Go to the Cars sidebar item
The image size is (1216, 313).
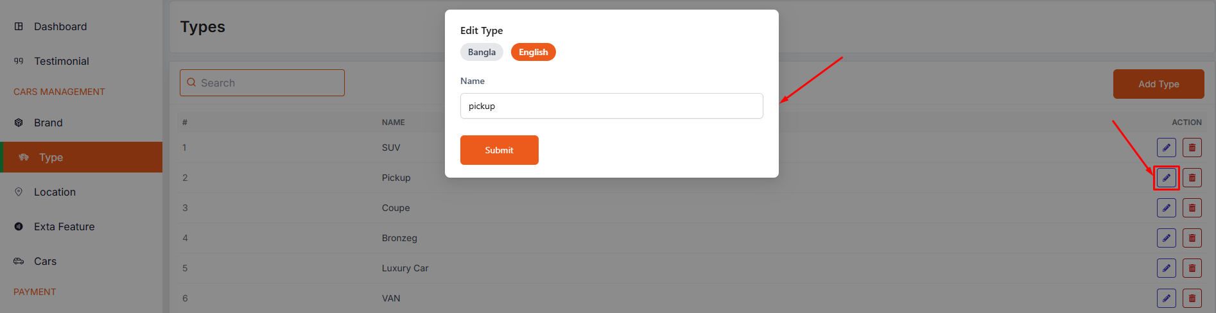coord(45,261)
